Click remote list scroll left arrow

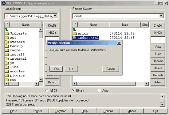[74, 83]
